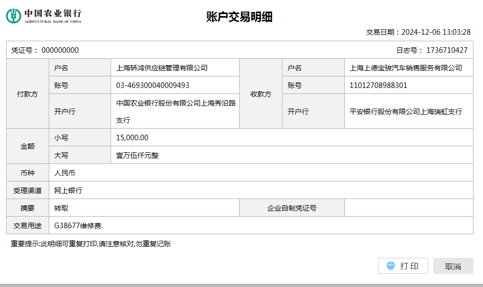Select the channel value 网上银行
The image size is (483, 287).
[x=68, y=190]
